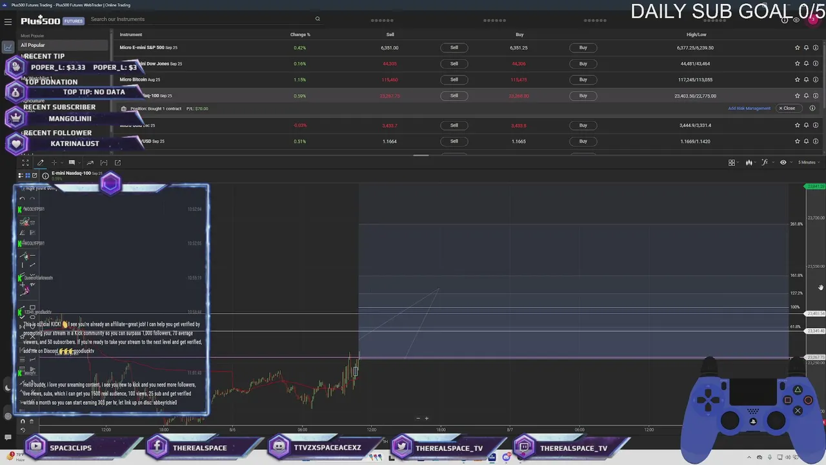Switch to grid layout view icon
This screenshot has height=465, width=826.
pos(28,175)
